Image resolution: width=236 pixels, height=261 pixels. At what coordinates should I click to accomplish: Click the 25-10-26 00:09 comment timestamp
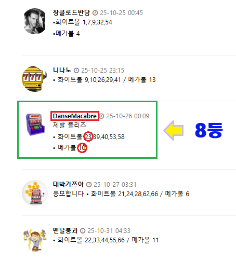[128, 116]
